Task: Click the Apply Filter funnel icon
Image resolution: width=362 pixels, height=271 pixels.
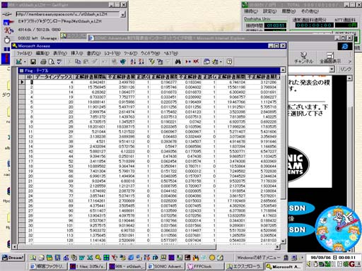Action: point(168,61)
